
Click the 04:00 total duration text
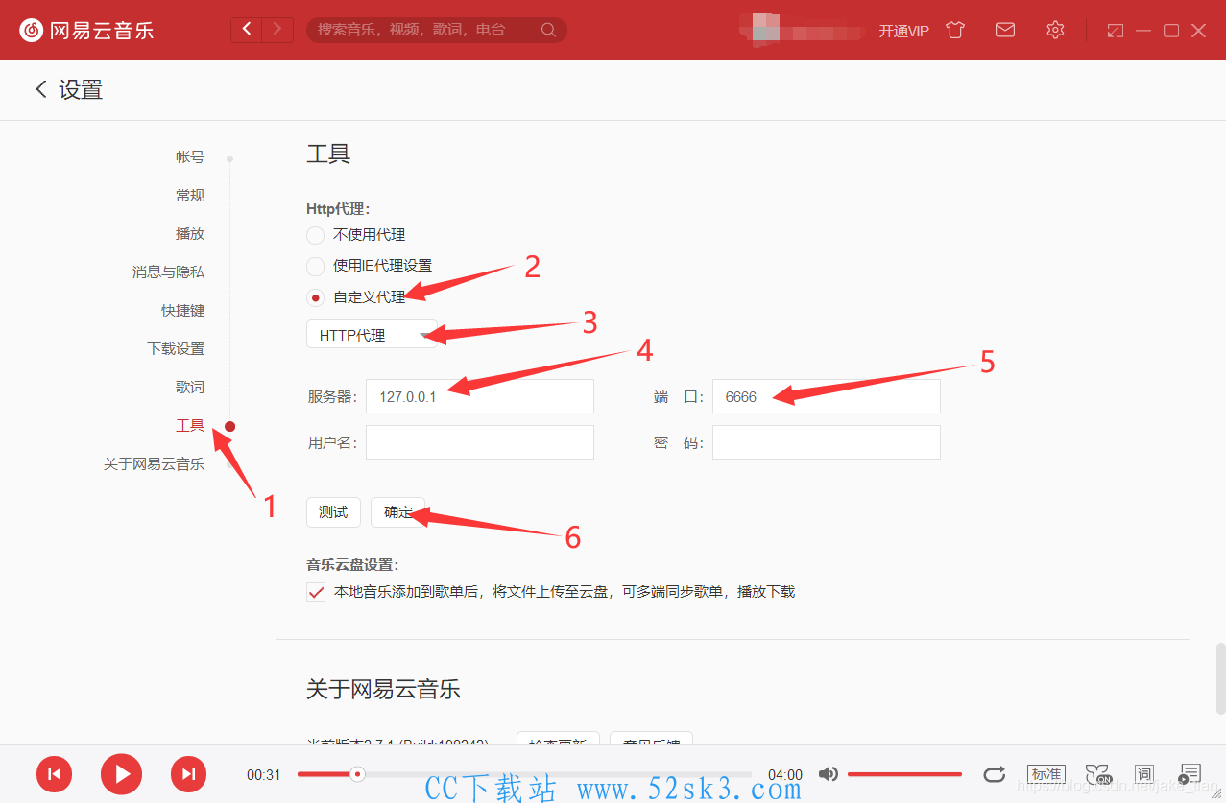click(x=785, y=775)
